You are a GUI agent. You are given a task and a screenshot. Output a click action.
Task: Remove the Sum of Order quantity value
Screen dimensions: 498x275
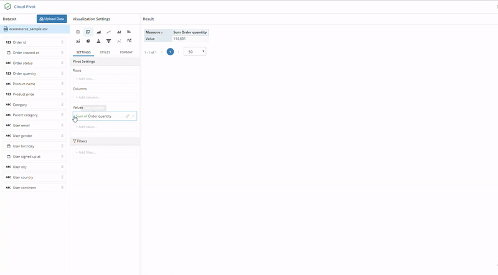(x=133, y=116)
